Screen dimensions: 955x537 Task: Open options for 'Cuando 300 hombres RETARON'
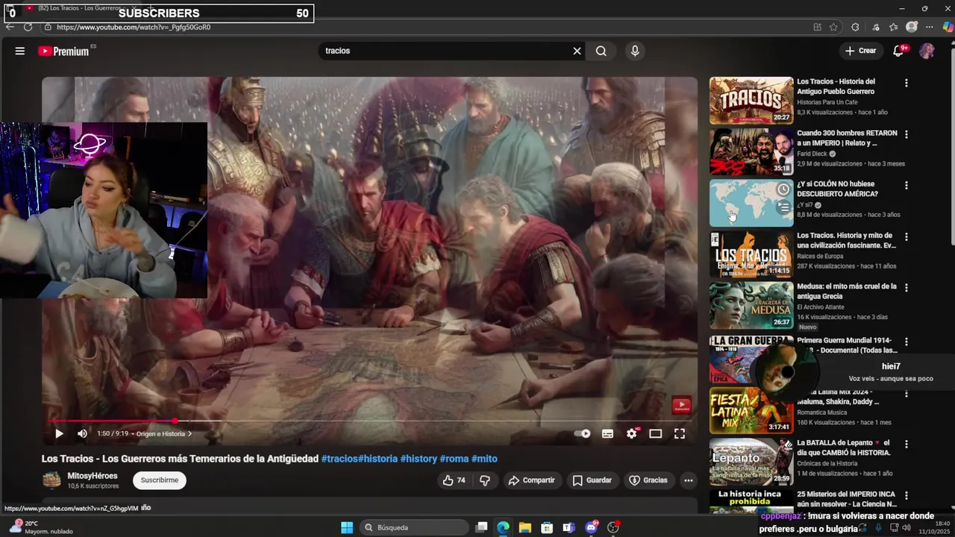pyautogui.click(x=907, y=134)
